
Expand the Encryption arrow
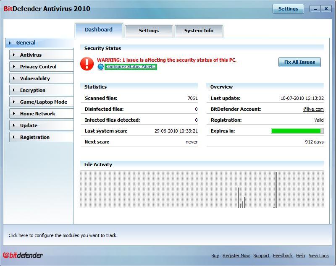[x=14, y=90]
